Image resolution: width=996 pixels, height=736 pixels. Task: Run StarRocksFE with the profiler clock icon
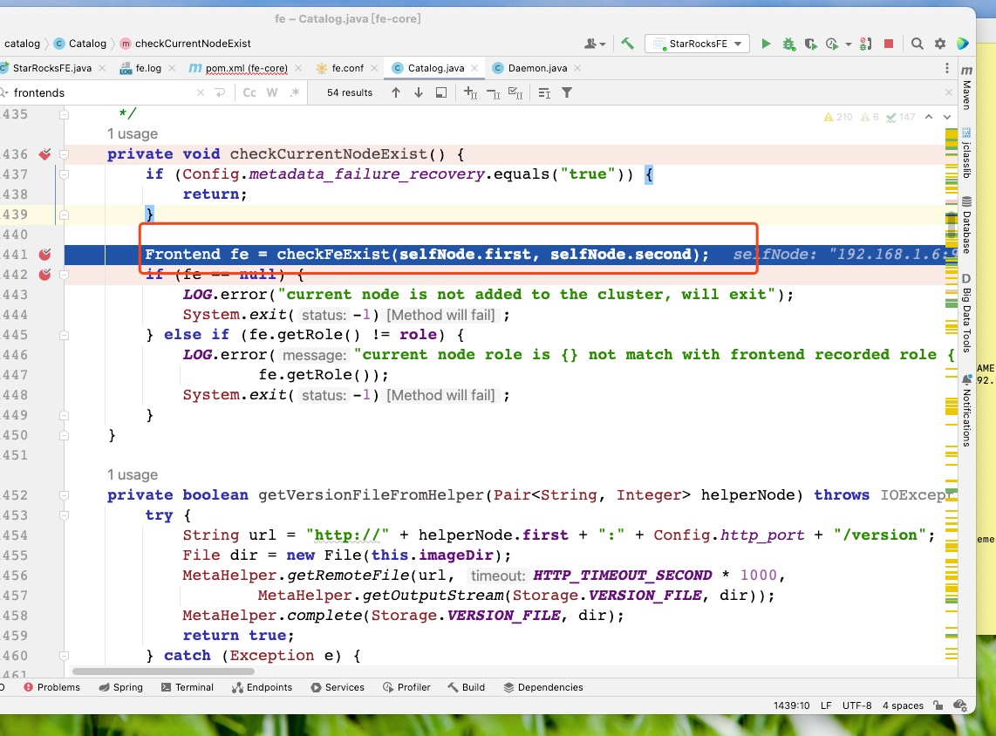coord(831,44)
